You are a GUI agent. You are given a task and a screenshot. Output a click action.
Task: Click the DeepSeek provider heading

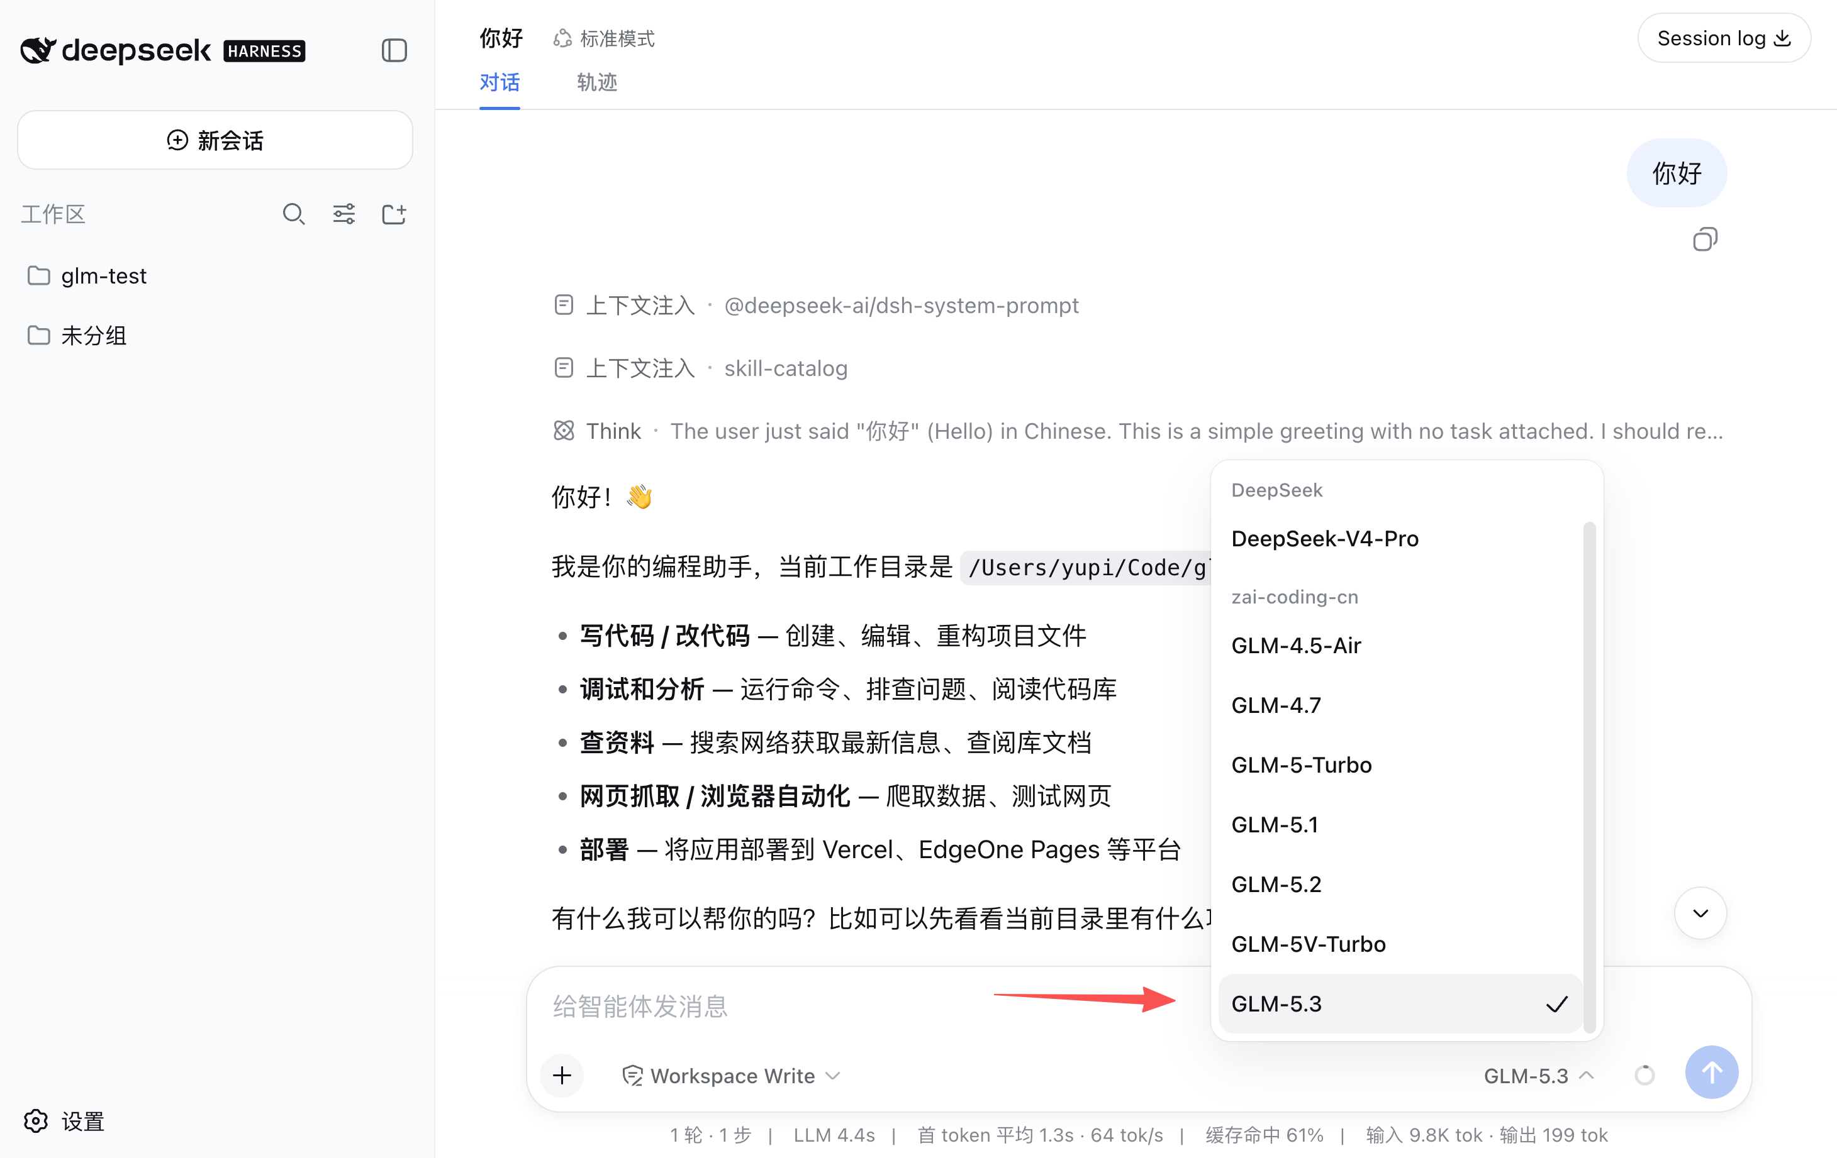[x=1277, y=490]
